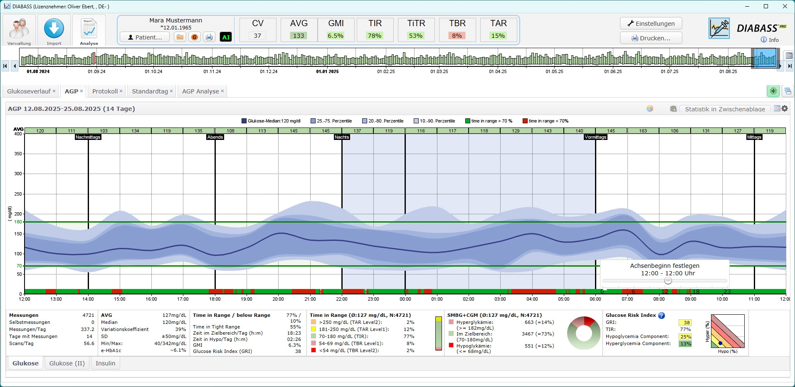
Task: Jump to the first timeline entry
Action: (x=5, y=66)
